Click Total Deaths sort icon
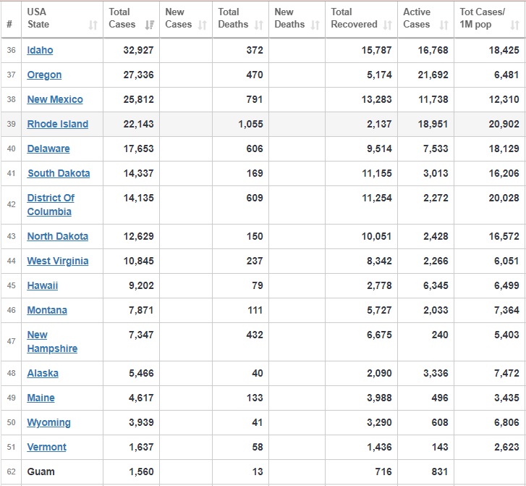The image size is (526, 486). coord(259,25)
